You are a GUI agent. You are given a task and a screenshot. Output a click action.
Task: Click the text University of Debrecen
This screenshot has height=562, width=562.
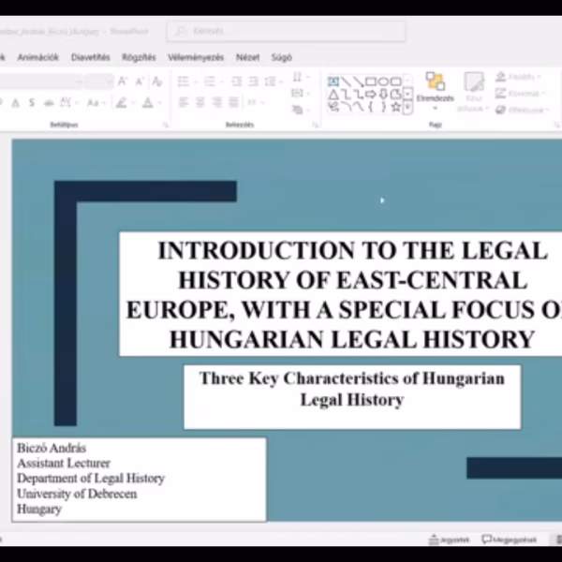tap(77, 494)
